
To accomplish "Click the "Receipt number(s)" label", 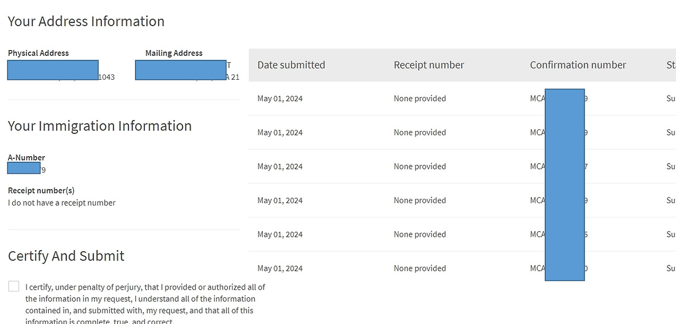I will pos(41,190).
